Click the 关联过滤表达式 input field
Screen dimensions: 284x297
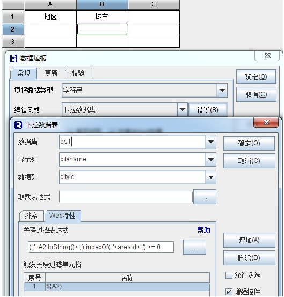(x=101, y=247)
